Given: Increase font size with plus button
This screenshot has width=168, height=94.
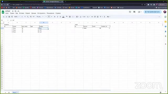Looking at the screenshot, I should (x=52, y=17).
